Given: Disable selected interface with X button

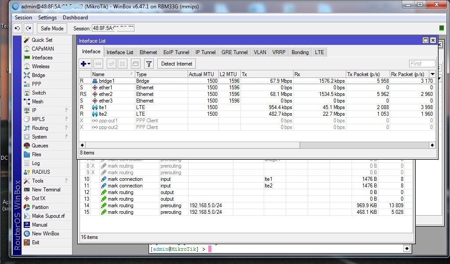Looking at the screenshot, I should click(x=122, y=64).
